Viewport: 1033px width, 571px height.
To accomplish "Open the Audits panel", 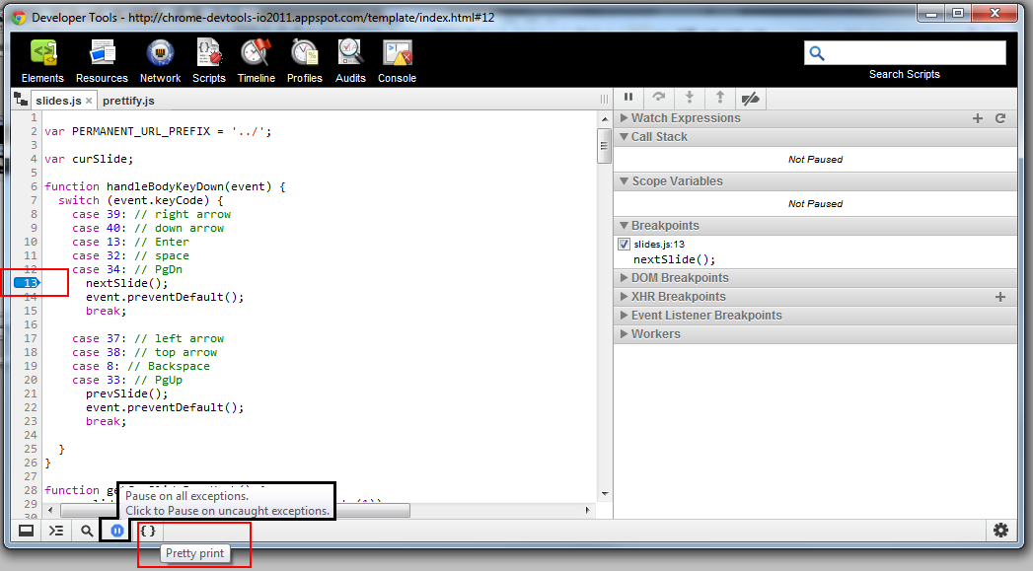I will 350,61.
